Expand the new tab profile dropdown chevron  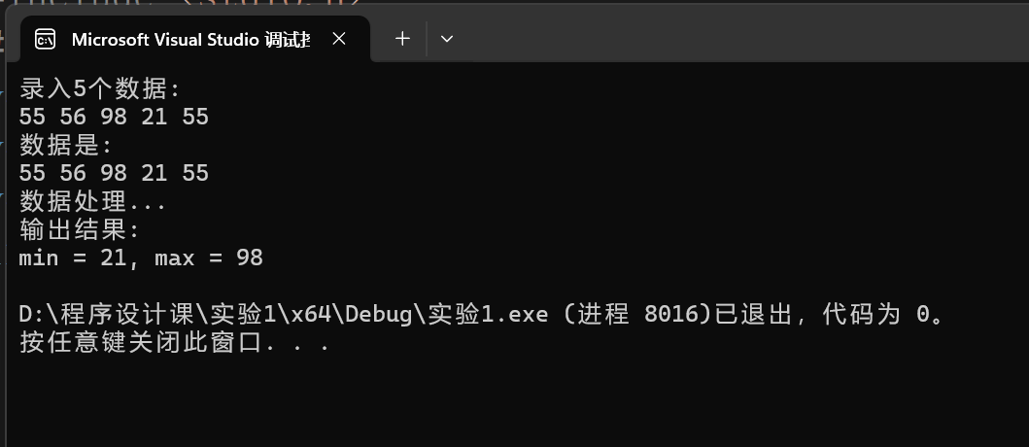pos(447,39)
